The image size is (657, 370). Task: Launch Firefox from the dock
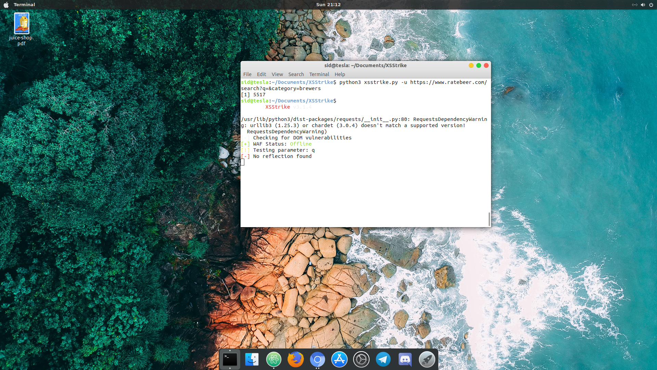(x=296, y=359)
